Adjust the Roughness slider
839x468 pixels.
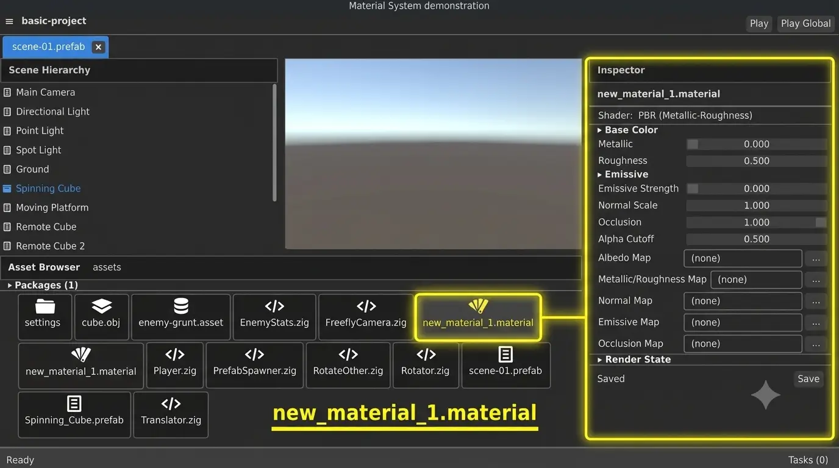[757, 161]
